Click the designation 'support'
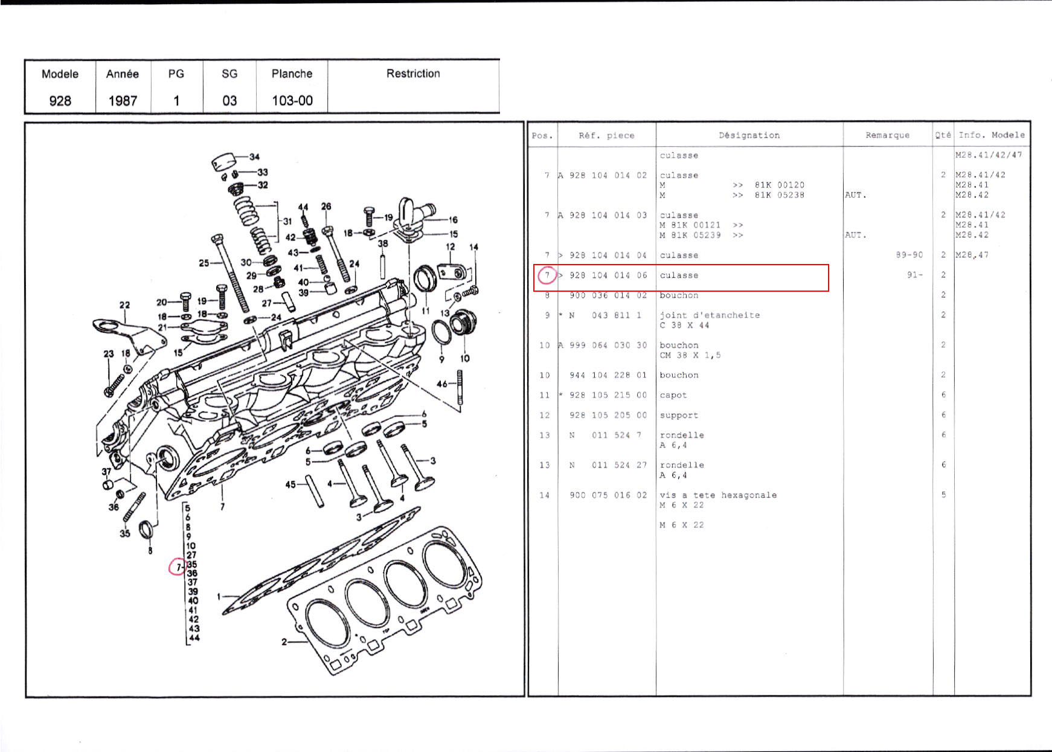The width and height of the screenshot is (1052, 752). click(x=679, y=415)
